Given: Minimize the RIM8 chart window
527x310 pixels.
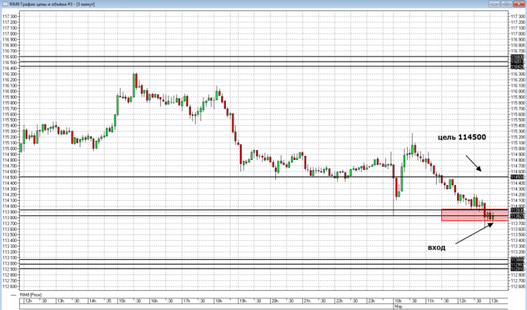Looking at the screenshot, I should (494, 4).
